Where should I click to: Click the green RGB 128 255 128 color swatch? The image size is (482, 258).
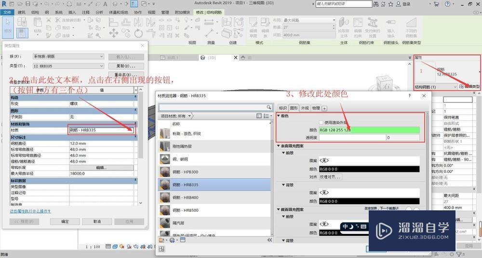point(369,130)
